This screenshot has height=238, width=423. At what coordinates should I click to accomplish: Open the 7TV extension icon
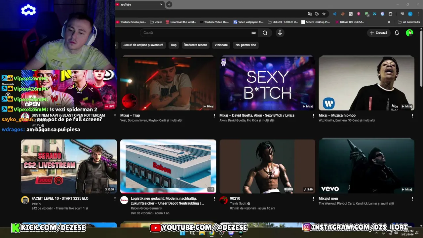374,14
